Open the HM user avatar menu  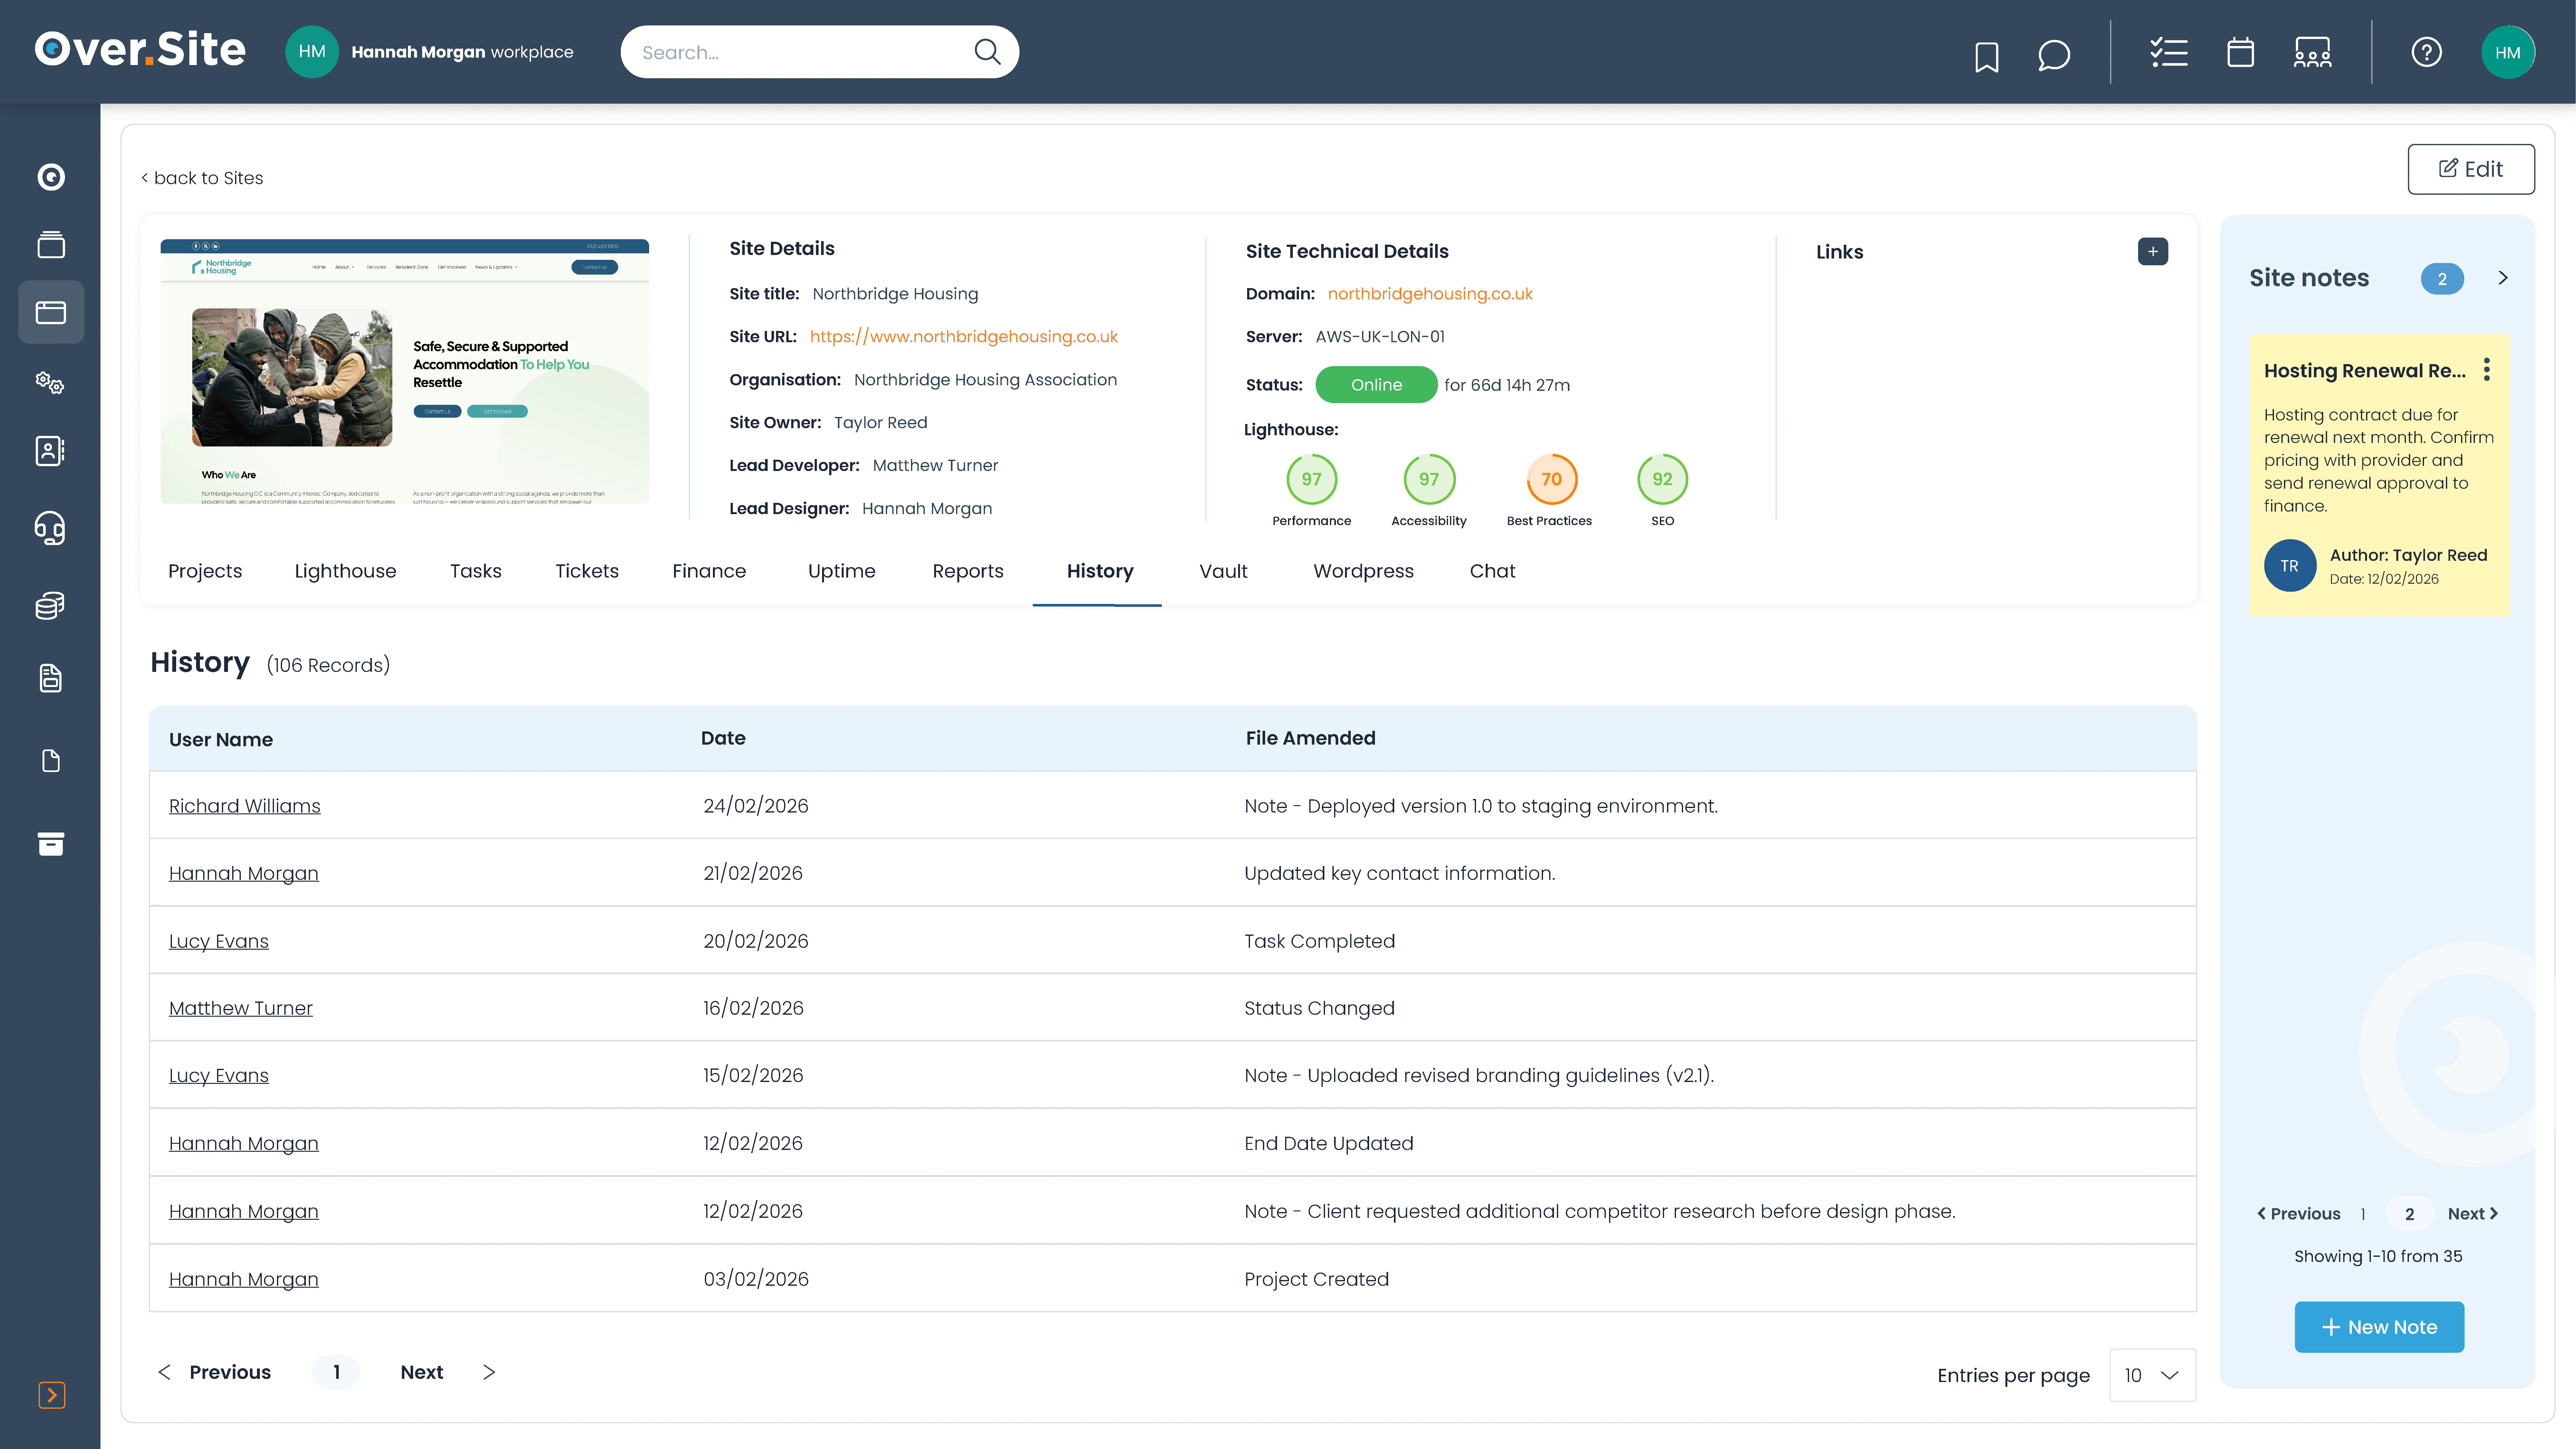pyautogui.click(x=2508, y=52)
